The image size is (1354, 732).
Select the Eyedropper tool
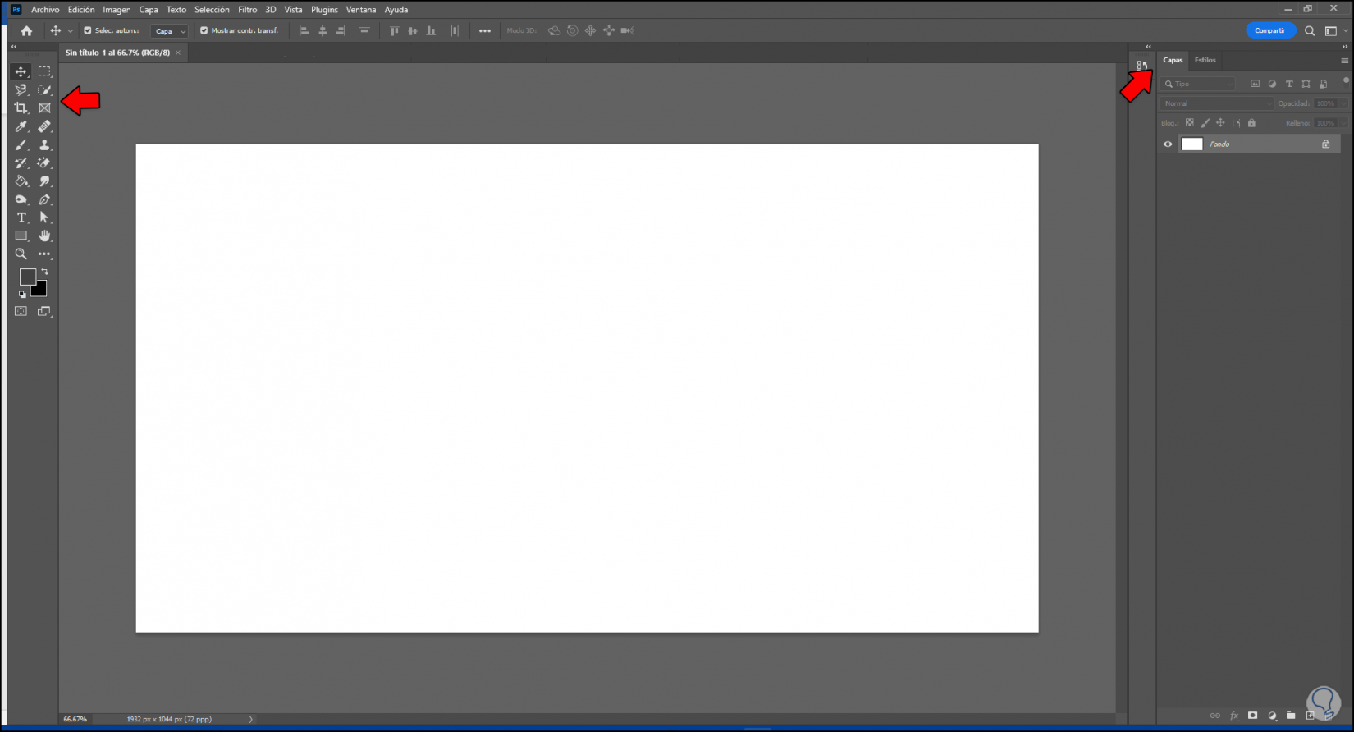point(21,126)
